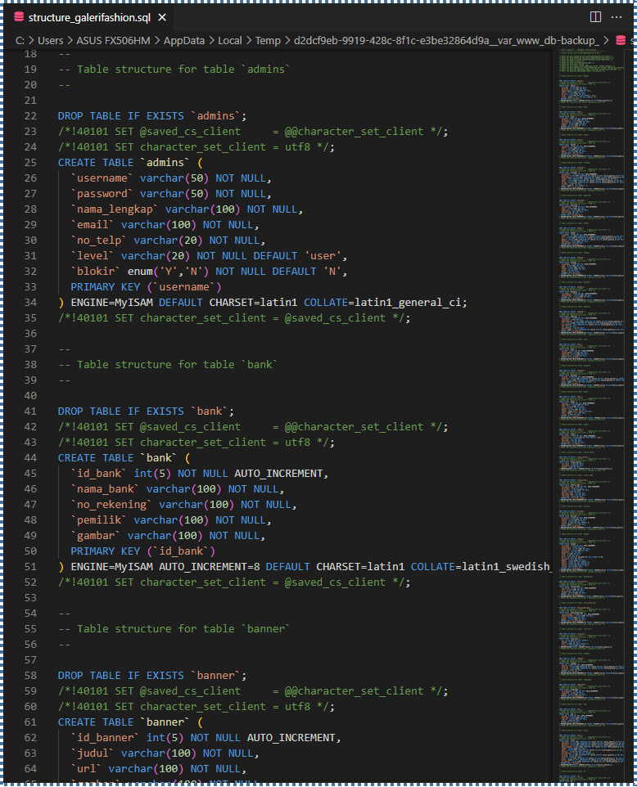637x787 pixels.
Task: Click the PRIMARY KEY (`username`) text
Action: click(x=146, y=287)
